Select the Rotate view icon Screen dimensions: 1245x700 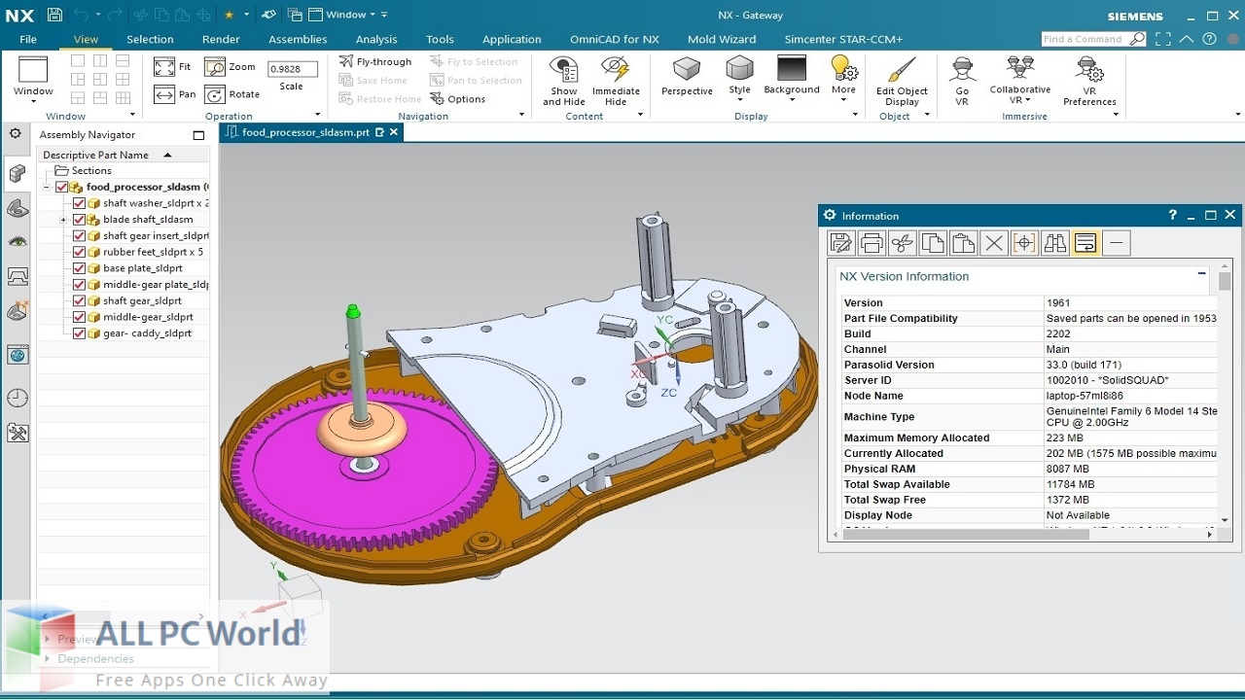(215, 94)
